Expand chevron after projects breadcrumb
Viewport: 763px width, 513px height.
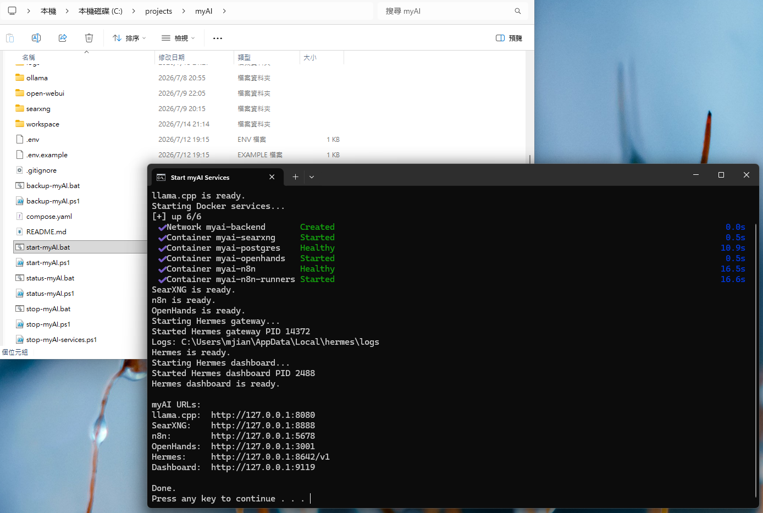[184, 11]
